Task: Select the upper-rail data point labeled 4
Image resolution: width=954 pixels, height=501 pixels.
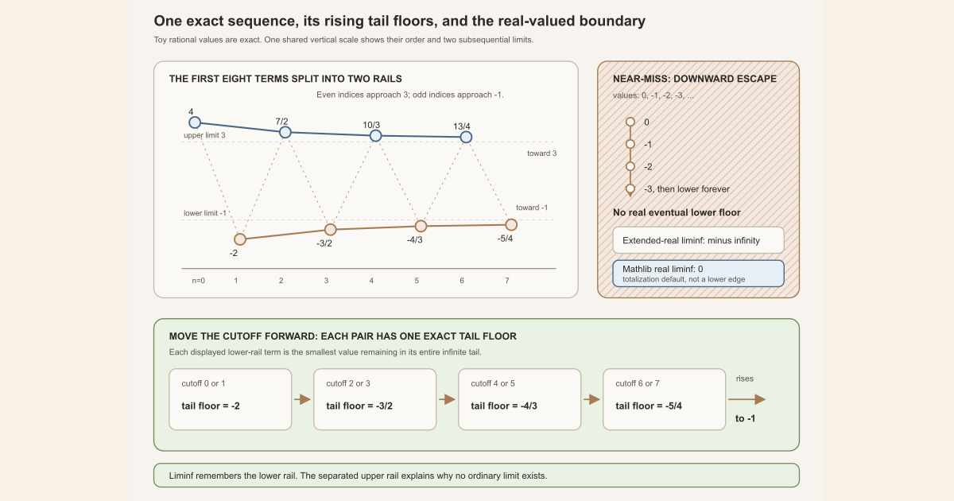Action: 195,122
